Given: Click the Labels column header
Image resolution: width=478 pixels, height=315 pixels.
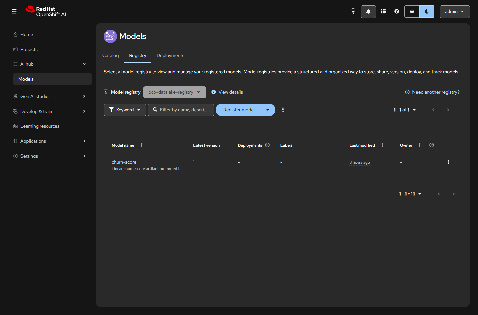Looking at the screenshot, I should click(286, 145).
